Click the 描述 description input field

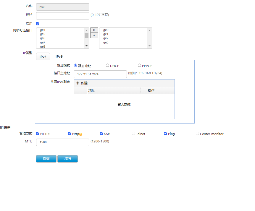[x=63, y=16]
